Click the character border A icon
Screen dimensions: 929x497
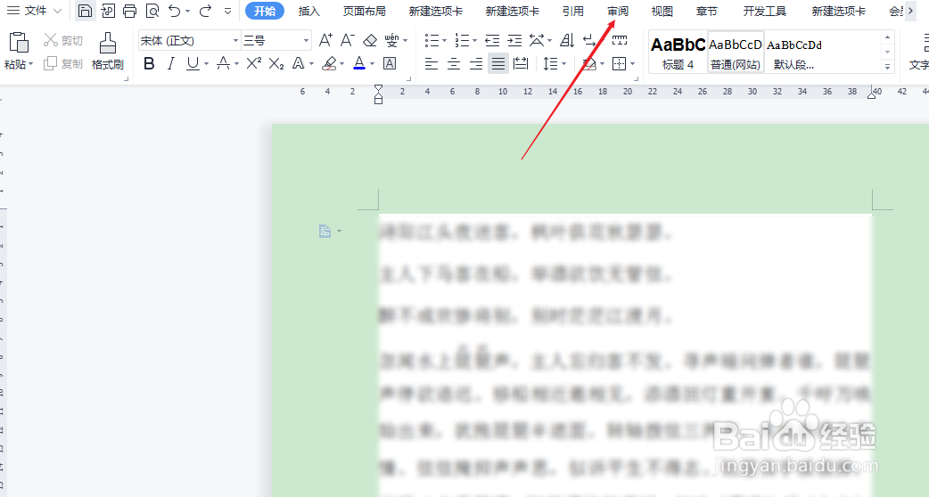(x=390, y=63)
